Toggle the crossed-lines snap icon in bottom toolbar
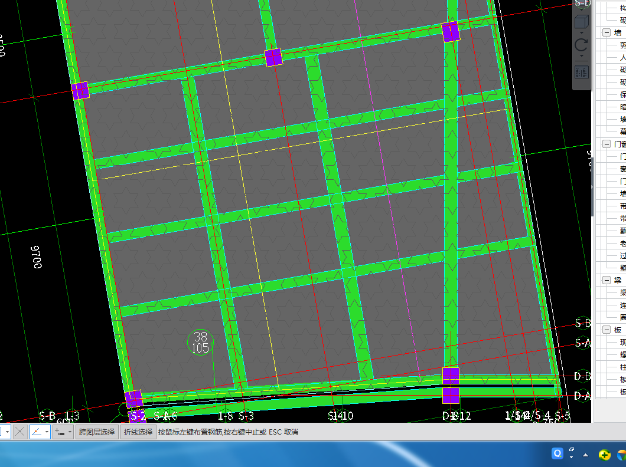Image resolution: width=626 pixels, height=467 pixels. tap(20, 432)
